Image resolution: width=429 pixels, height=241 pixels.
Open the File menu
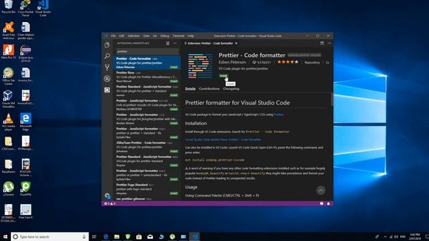113,35
